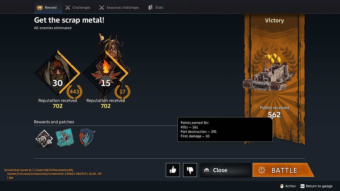Click Return to garage hint
The width and height of the screenshot is (340, 191).
[x=316, y=186]
